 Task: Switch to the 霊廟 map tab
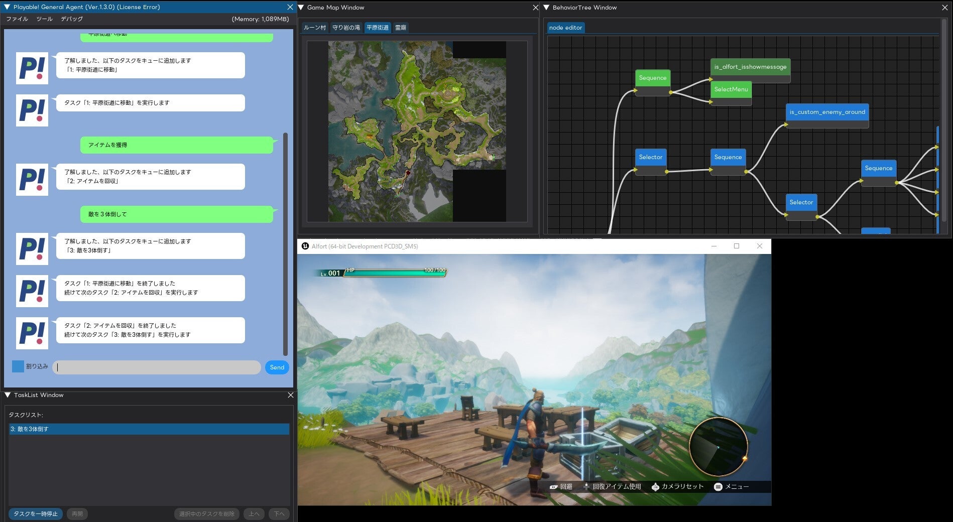(401, 28)
